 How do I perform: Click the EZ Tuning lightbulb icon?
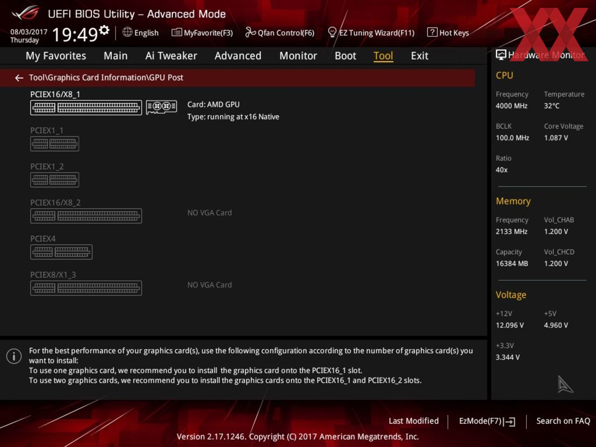pyautogui.click(x=332, y=32)
